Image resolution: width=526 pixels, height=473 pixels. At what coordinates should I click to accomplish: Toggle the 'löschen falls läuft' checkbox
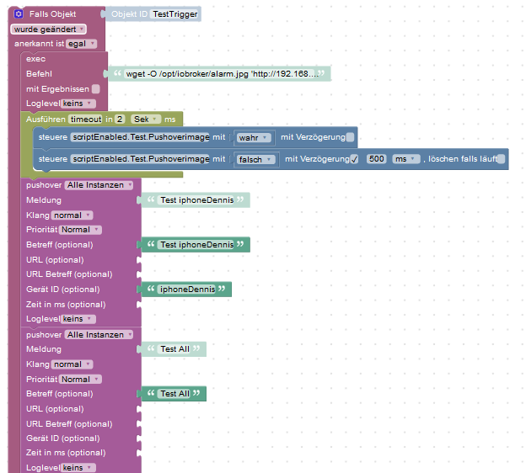501,159
